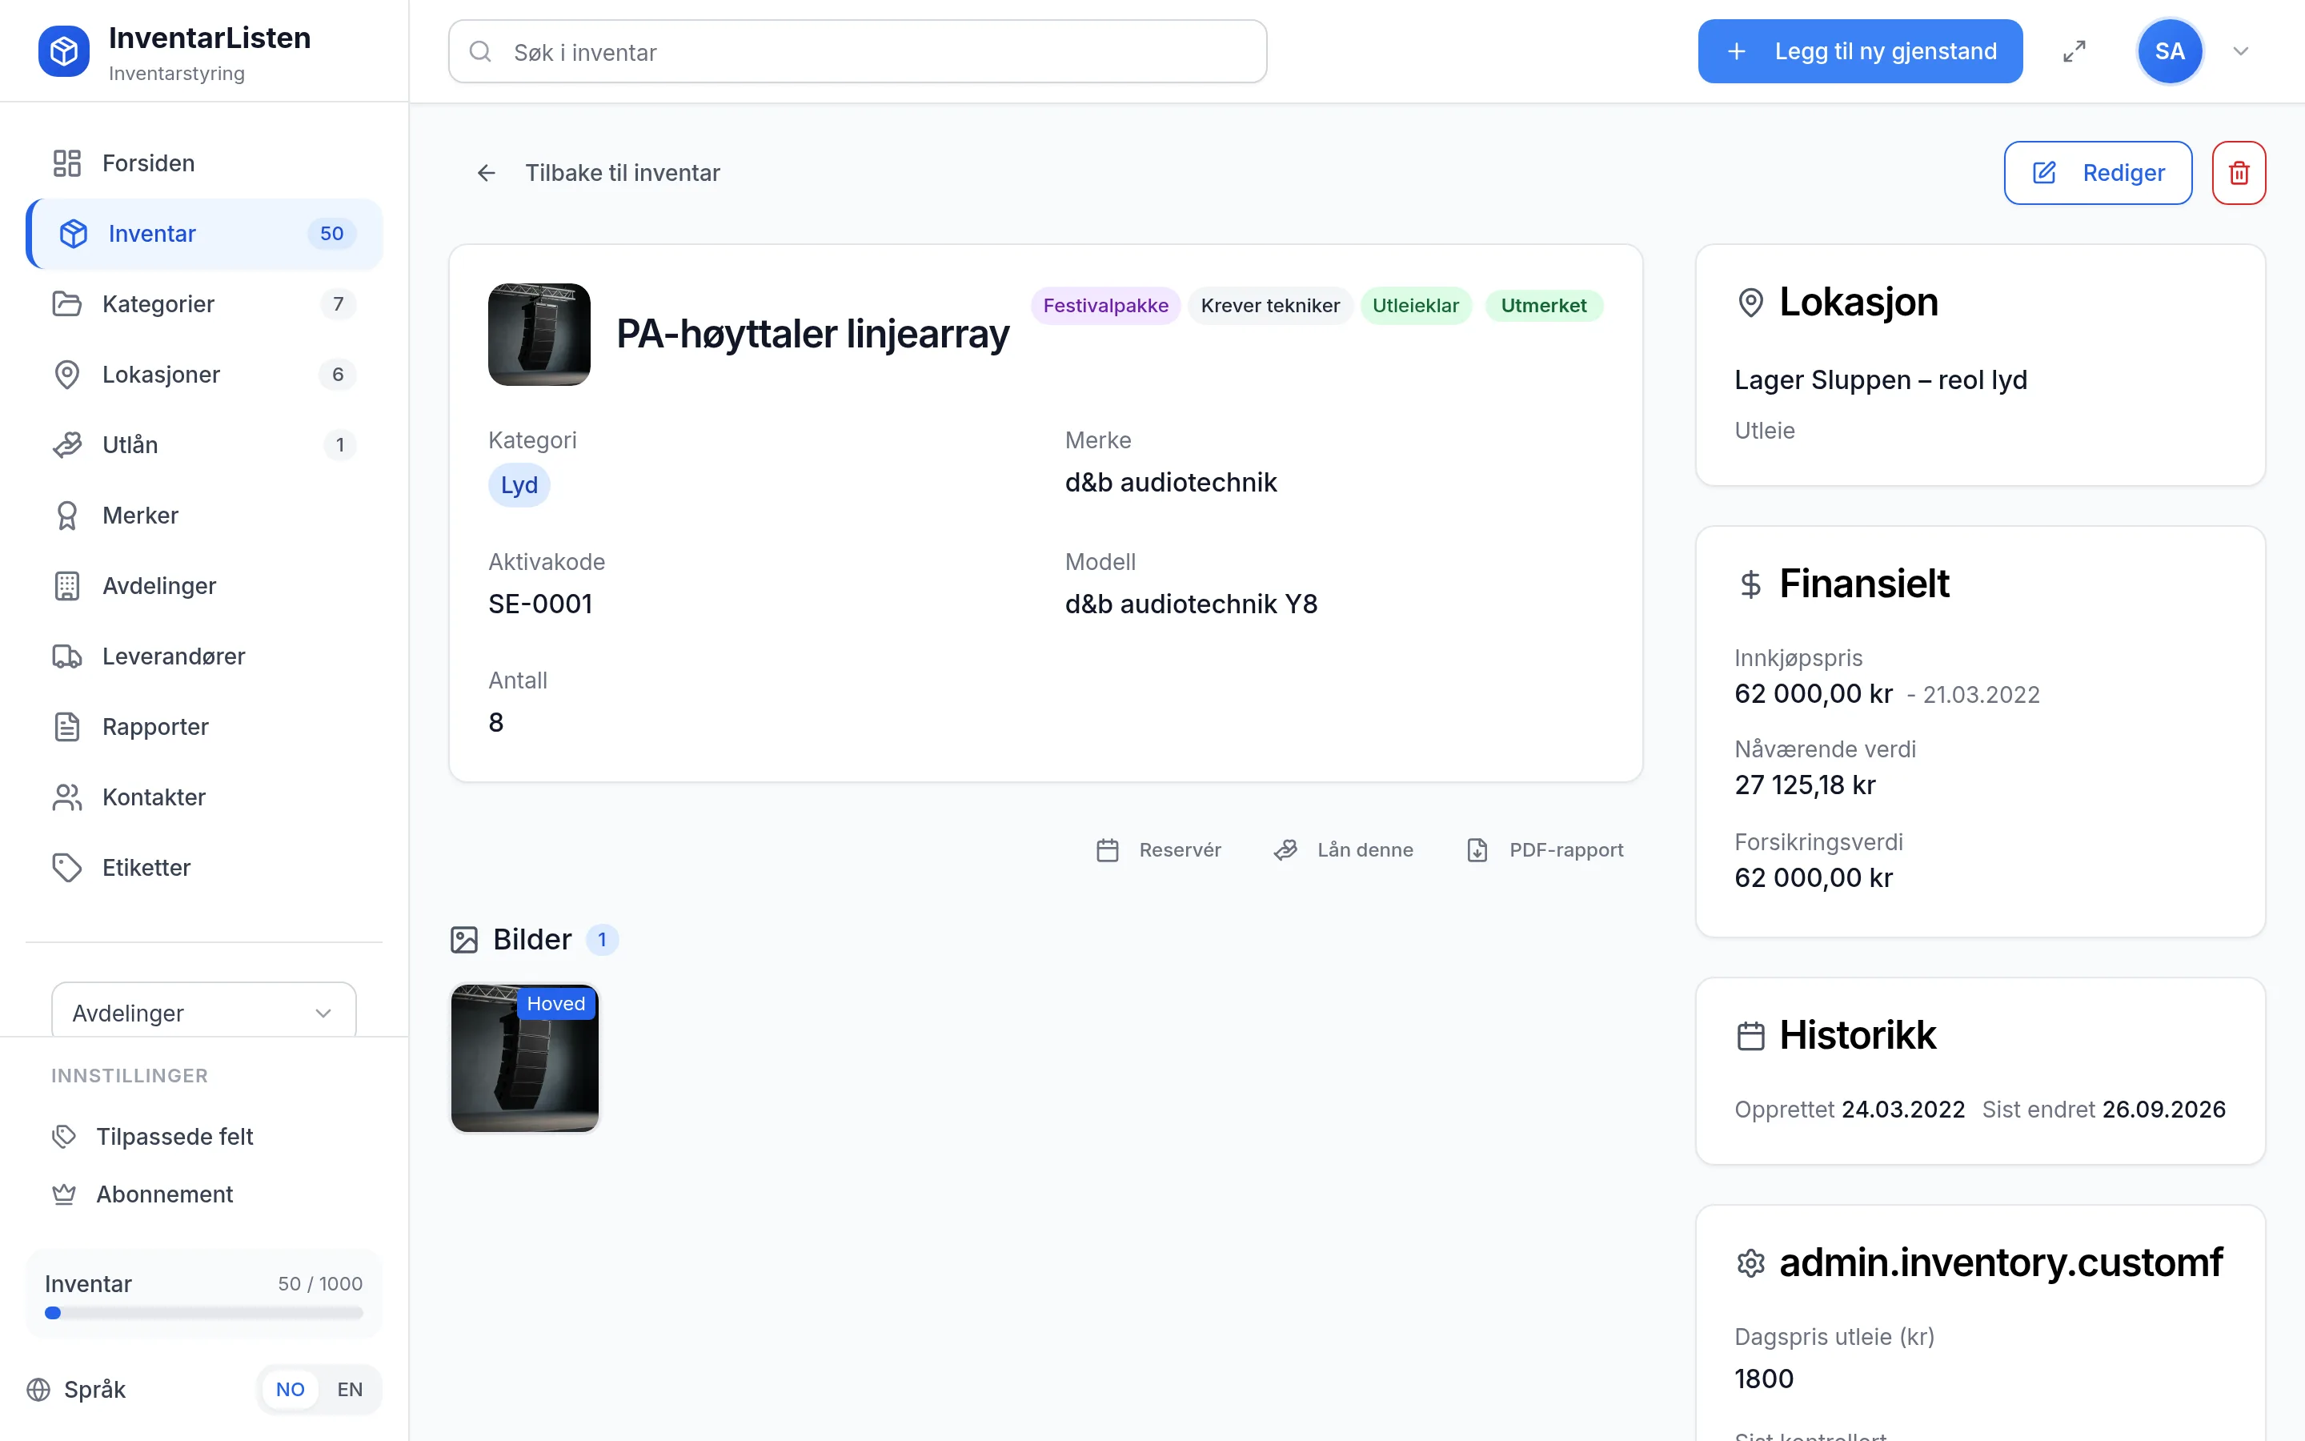Open Rapporter menu item
2305x1441 pixels.
click(x=204, y=727)
